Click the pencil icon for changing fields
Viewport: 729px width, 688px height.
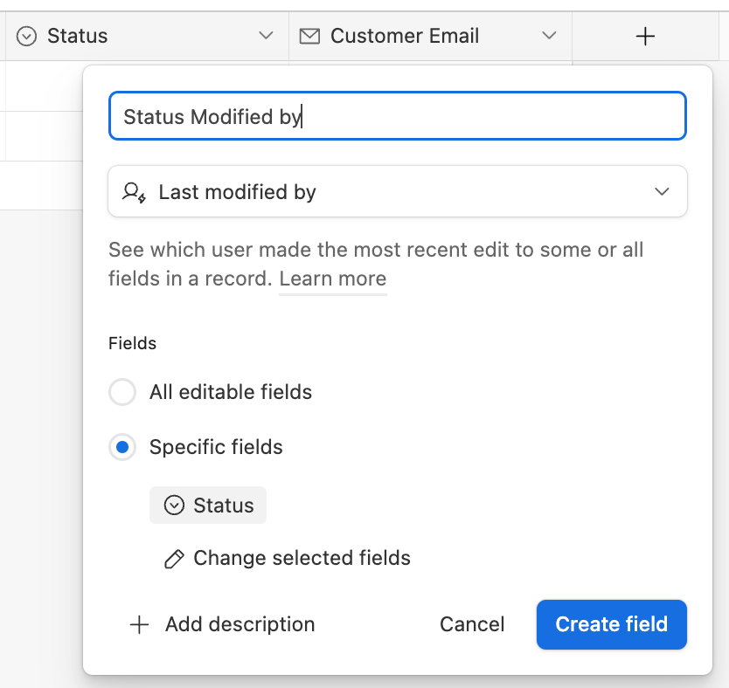click(x=174, y=559)
